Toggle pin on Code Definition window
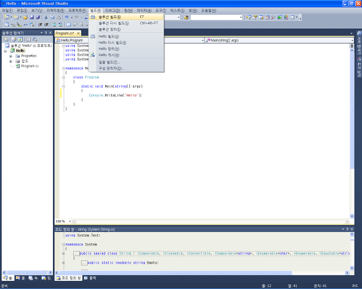The width and height of the screenshot is (362, 289). point(347,229)
